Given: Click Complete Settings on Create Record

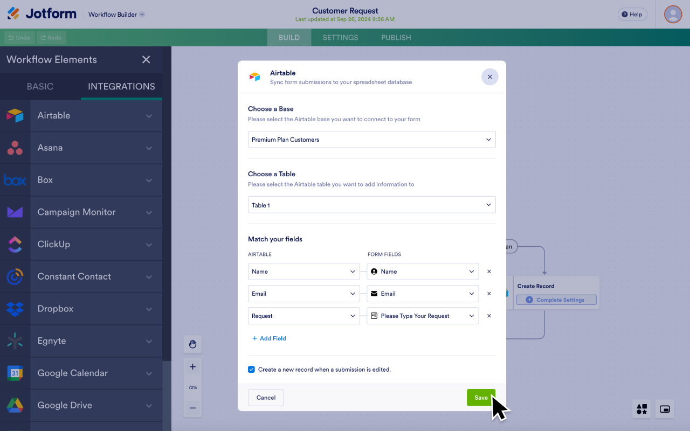Looking at the screenshot, I should pos(556,300).
